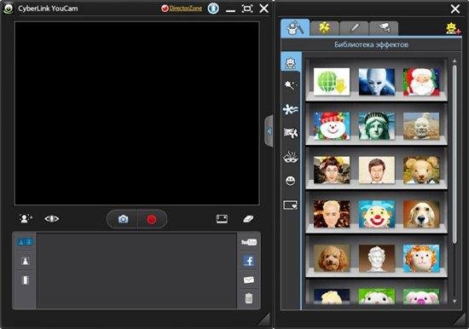This screenshot has width=469, height=329.
Task: Apply the orange-haired cat avatar
Action: (421, 258)
